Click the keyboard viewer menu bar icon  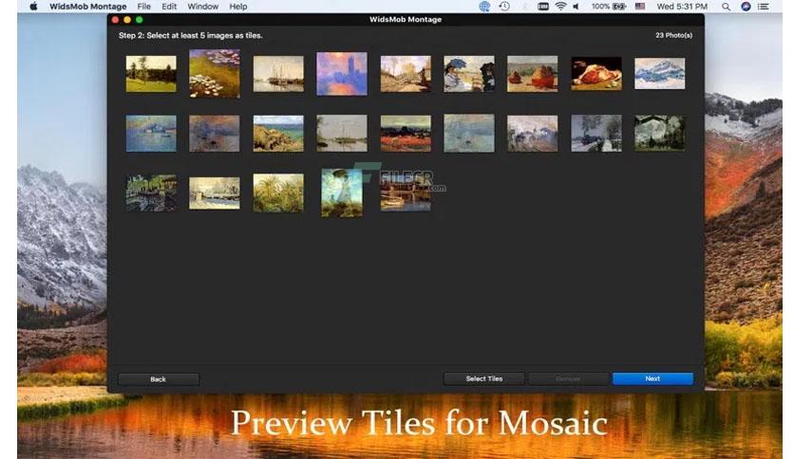[543, 7]
